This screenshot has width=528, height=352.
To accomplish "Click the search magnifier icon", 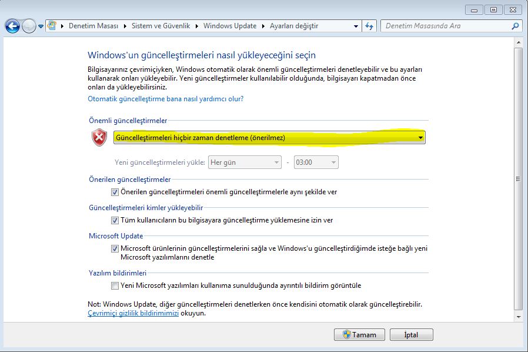I will click(515, 26).
